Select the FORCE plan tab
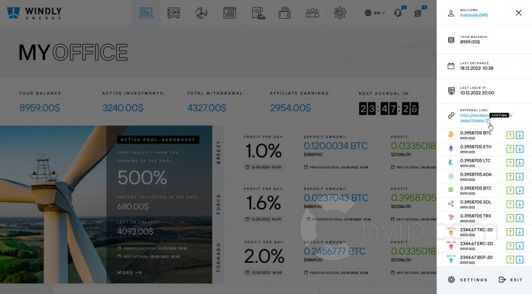532x294 pixels. click(x=218, y=204)
